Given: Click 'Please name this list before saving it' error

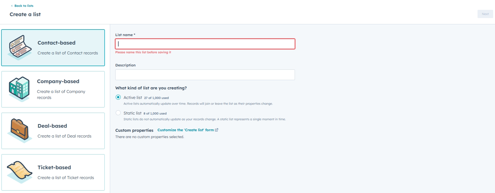Looking at the screenshot, I should (143, 52).
